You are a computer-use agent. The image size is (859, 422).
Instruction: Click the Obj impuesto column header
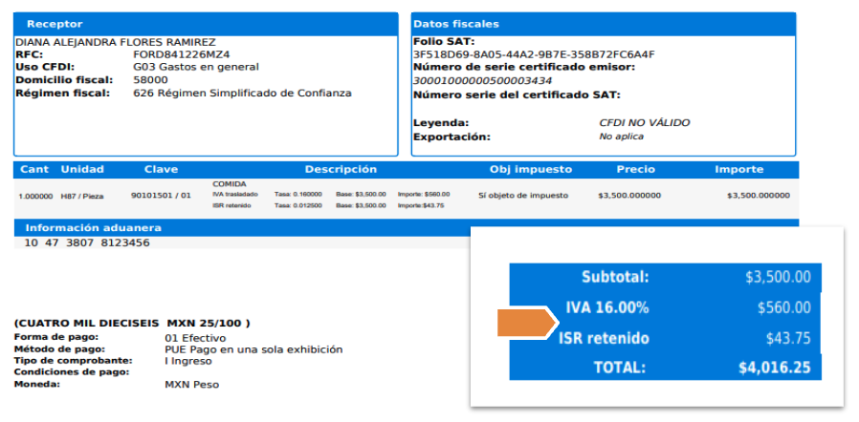tap(530, 170)
